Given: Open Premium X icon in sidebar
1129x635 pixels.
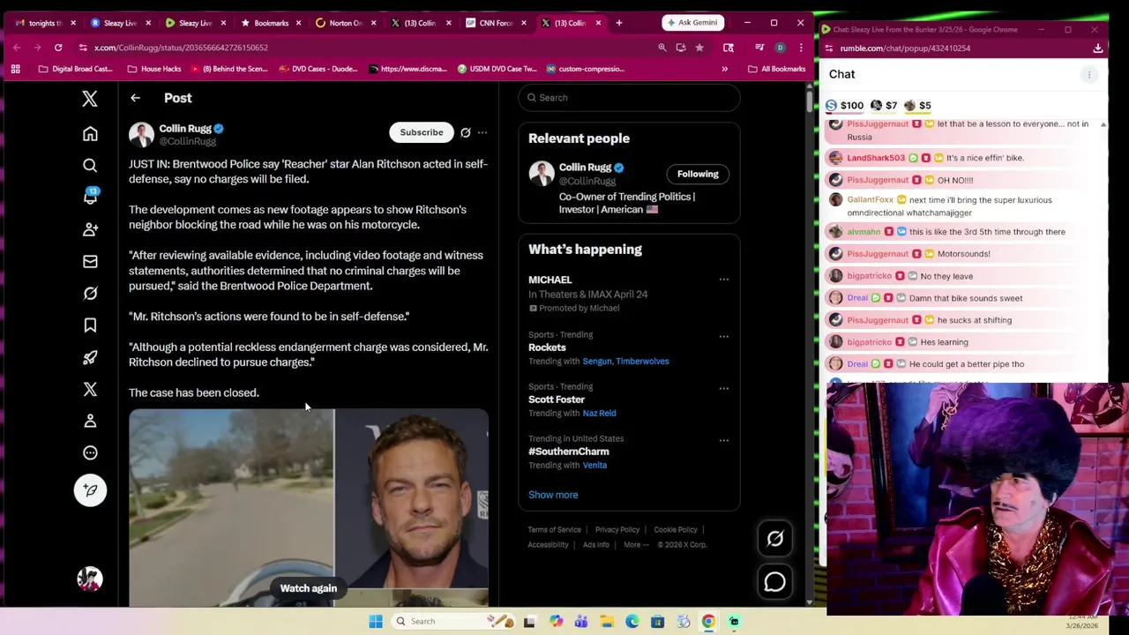Looking at the screenshot, I should 90,389.
